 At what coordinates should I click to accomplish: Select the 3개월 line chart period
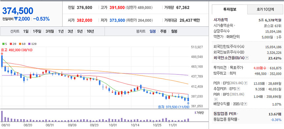point(50,31)
